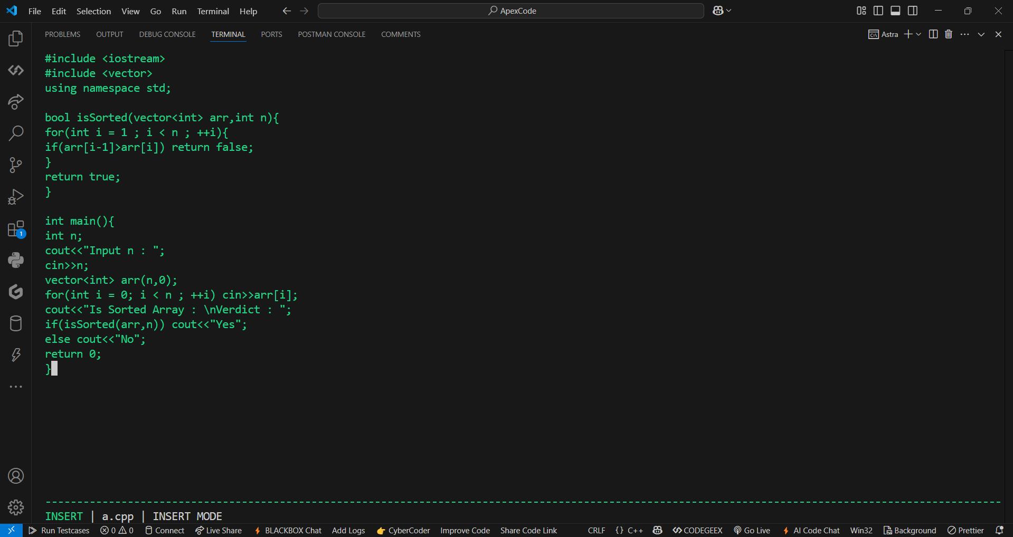Viewport: 1013px width, 537px height.
Task: Open the Accounts menu icon
Action: tap(16, 476)
